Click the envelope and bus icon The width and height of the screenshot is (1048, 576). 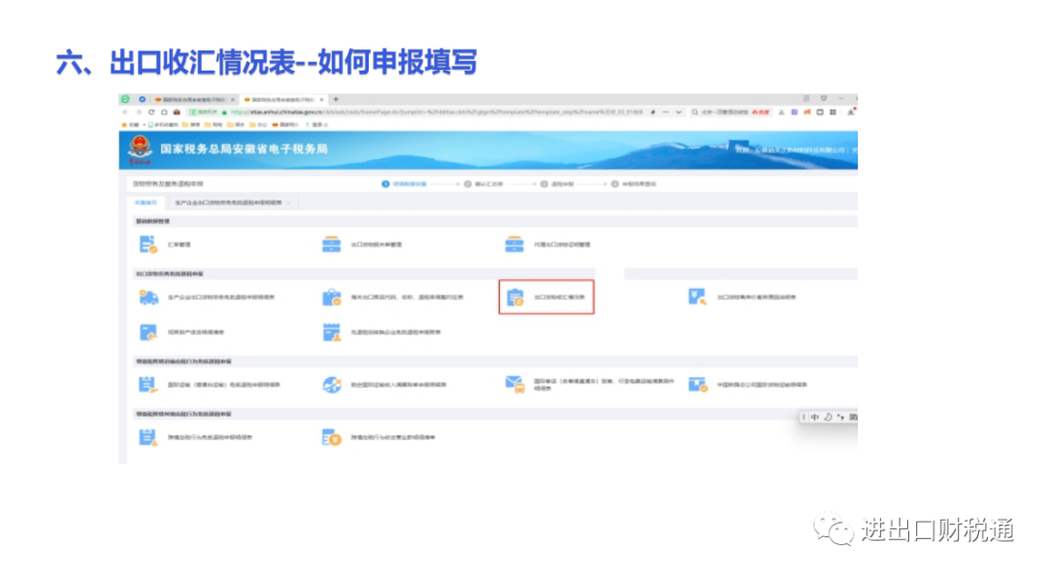pos(514,384)
